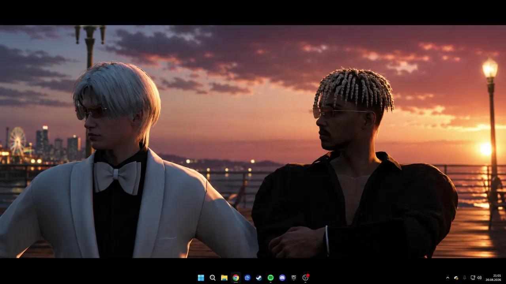Switch to Google Chrome on the taskbar
Screen dimensions: 506x284
coord(236,278)
